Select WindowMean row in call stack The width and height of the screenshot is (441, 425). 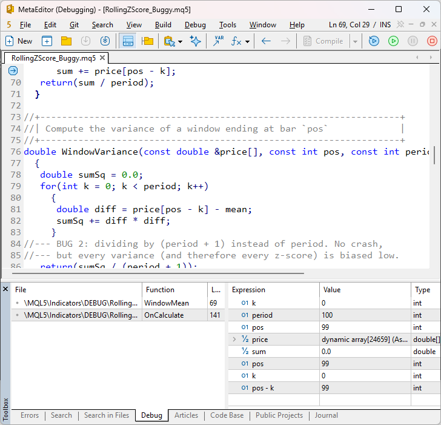point(118,303)
